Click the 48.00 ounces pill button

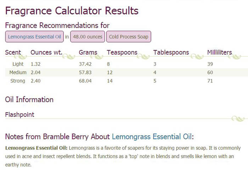[87, 36]
